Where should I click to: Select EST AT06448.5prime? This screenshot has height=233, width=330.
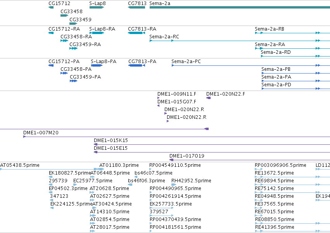click(110, 173)
